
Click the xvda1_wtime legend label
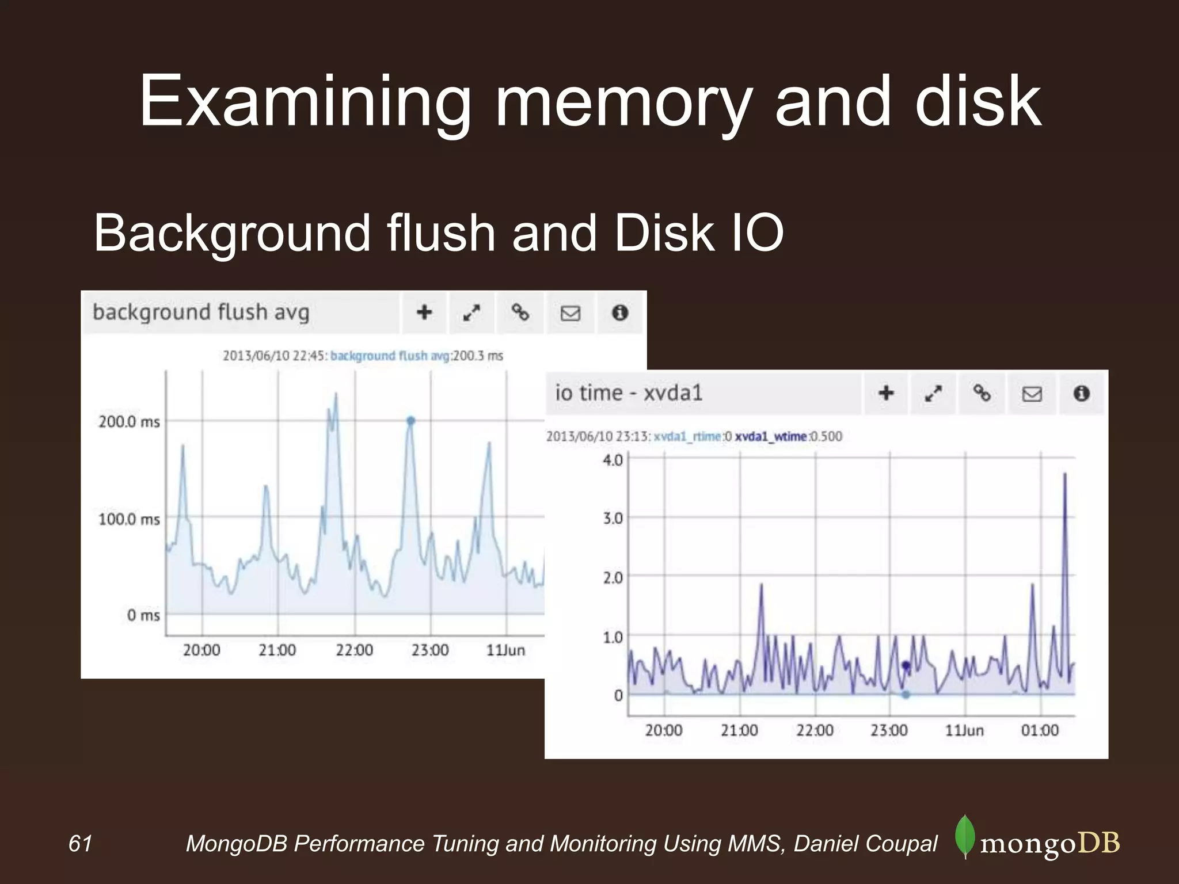771,436
